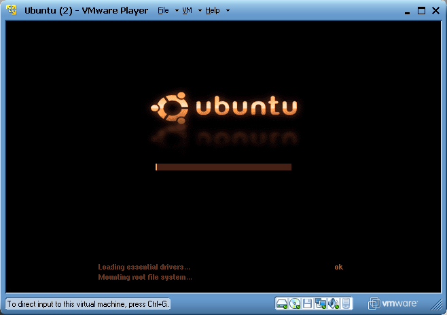
Task: Click the network adapter status icon
Action: (321, 303)
